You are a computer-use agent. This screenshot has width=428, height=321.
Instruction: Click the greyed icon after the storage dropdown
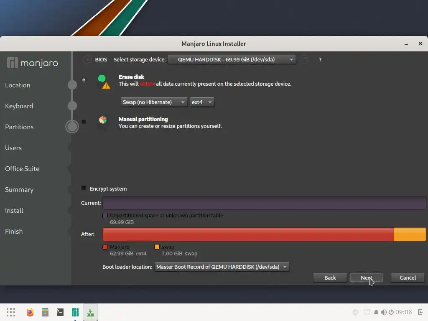click(304, 59)
